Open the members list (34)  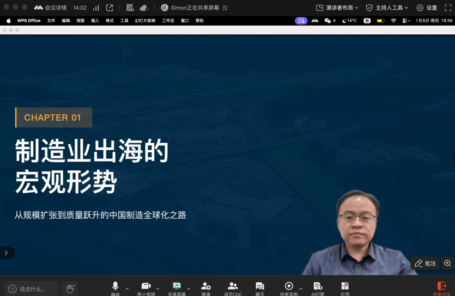click(233, 287)
